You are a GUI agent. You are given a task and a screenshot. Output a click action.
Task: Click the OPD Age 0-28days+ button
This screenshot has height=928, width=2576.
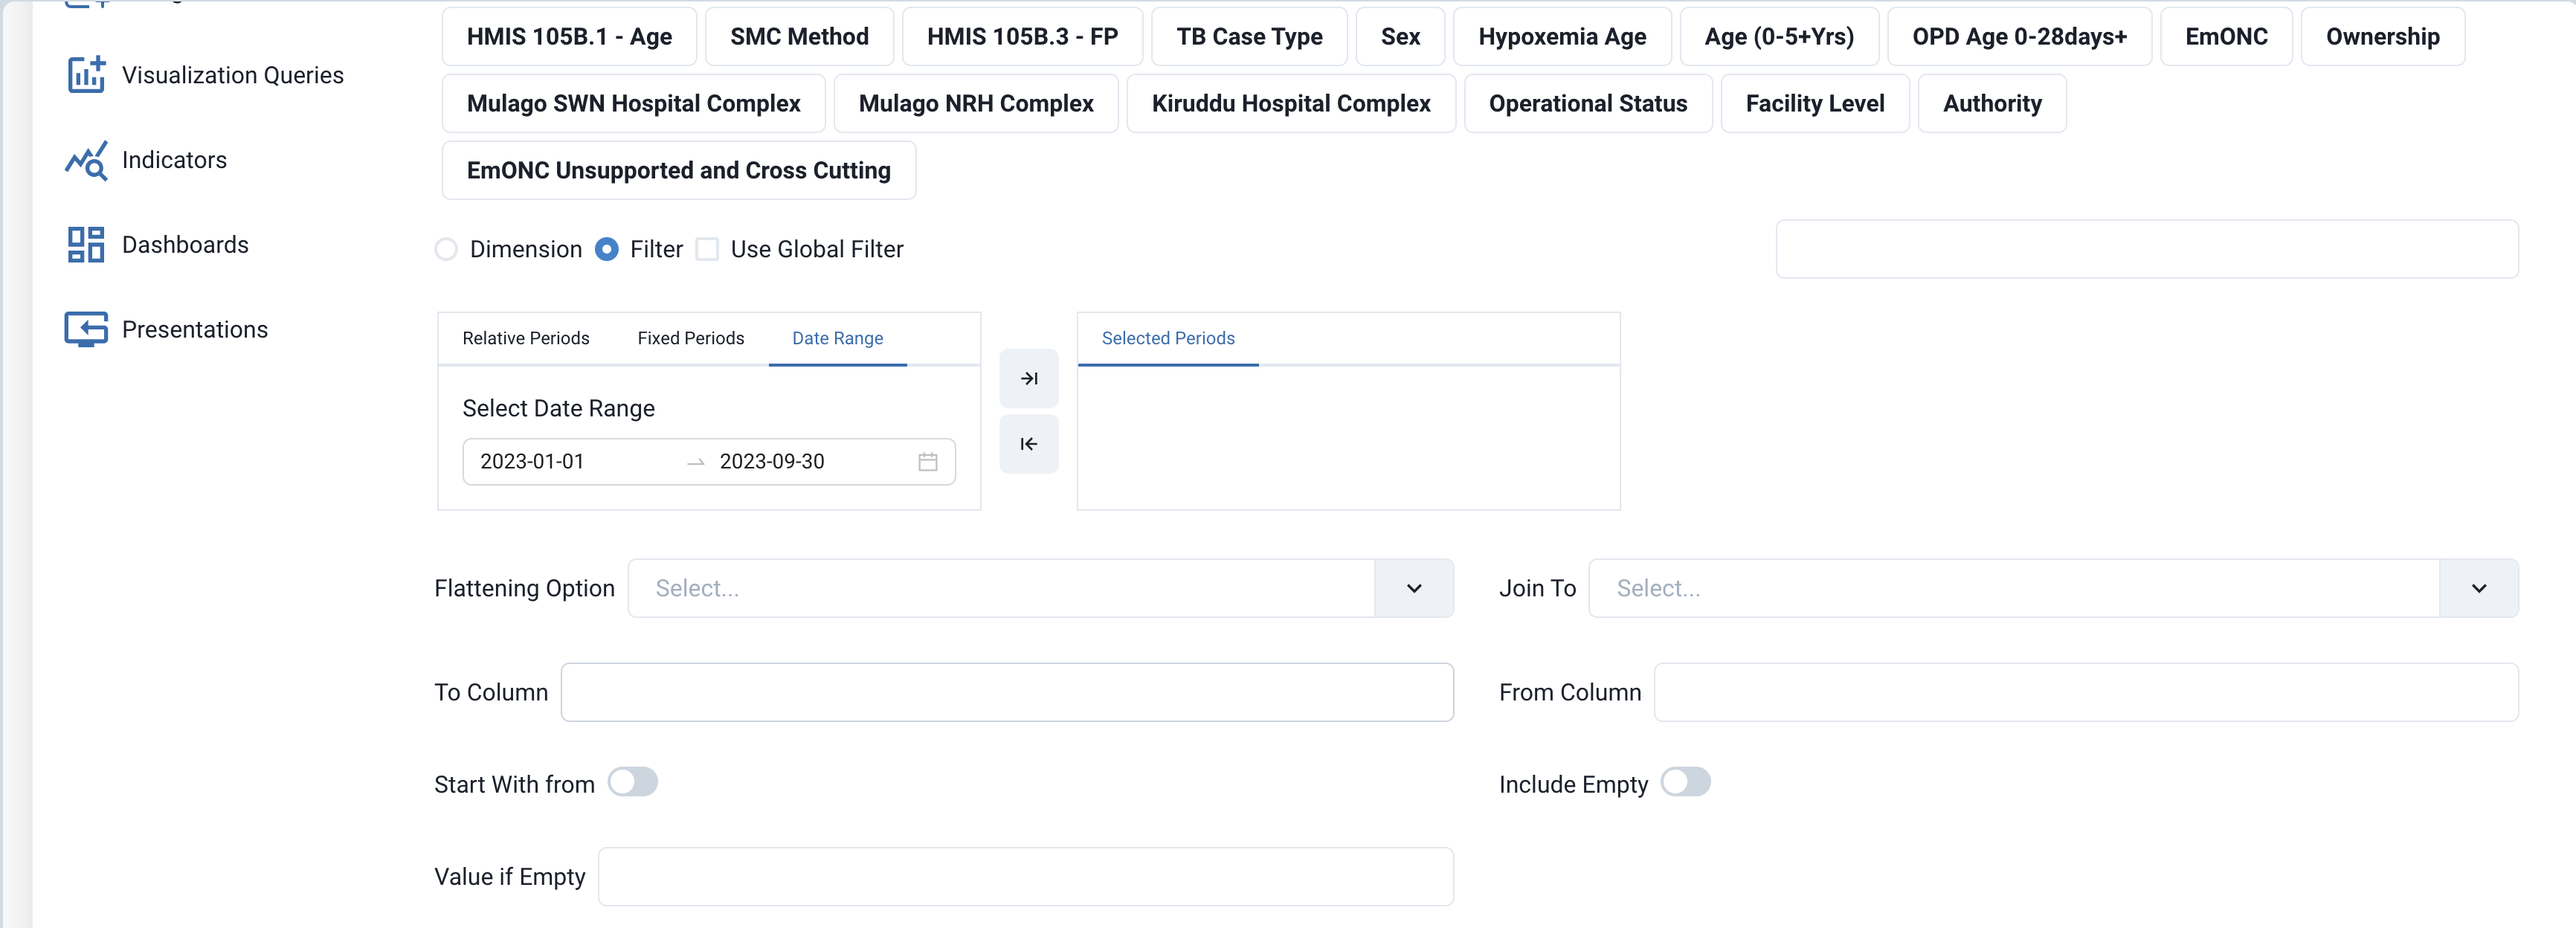(x=2019, y=36)
